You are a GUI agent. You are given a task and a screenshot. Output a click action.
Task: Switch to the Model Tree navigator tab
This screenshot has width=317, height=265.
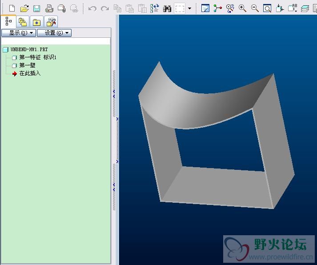(8, 21)
